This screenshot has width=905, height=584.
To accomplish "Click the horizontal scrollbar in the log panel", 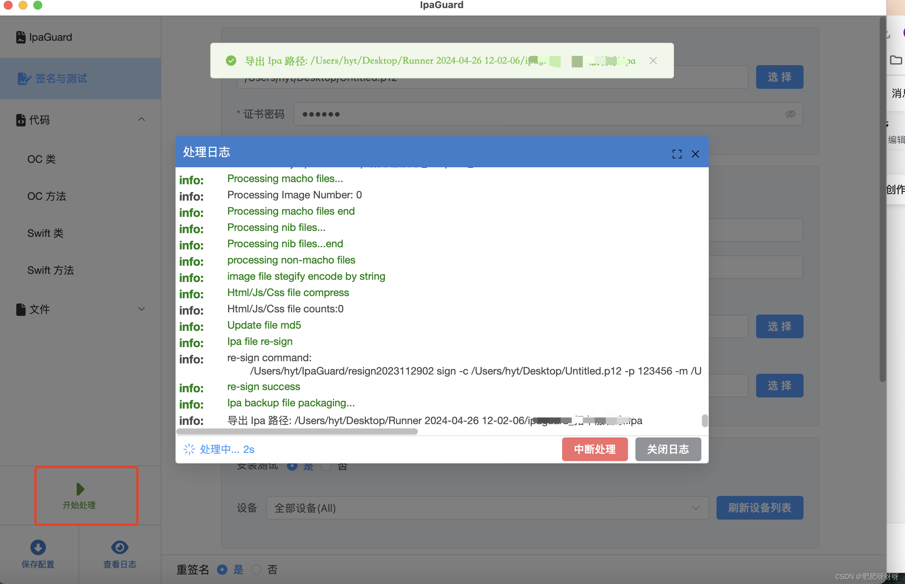I will click(297, 432).
